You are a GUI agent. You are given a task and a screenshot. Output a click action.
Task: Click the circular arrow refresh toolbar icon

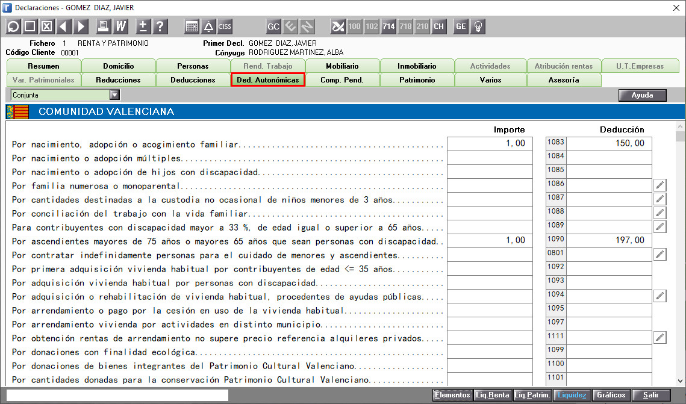pos(13,26)
